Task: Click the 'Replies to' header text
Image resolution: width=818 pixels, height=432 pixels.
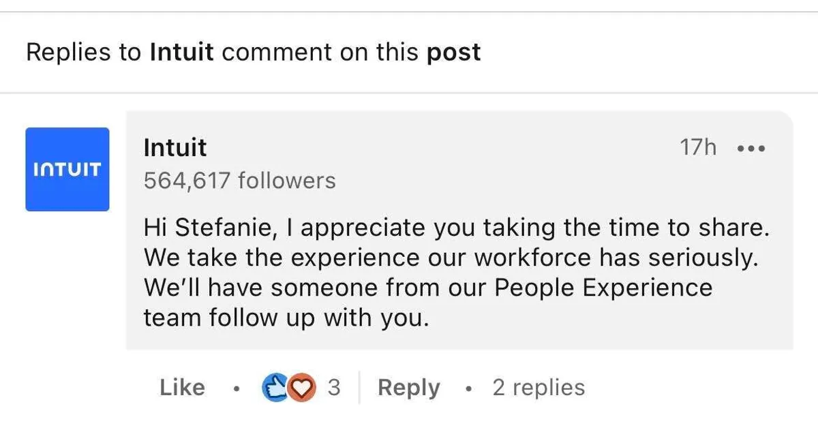Action: (x=83, y=52)
